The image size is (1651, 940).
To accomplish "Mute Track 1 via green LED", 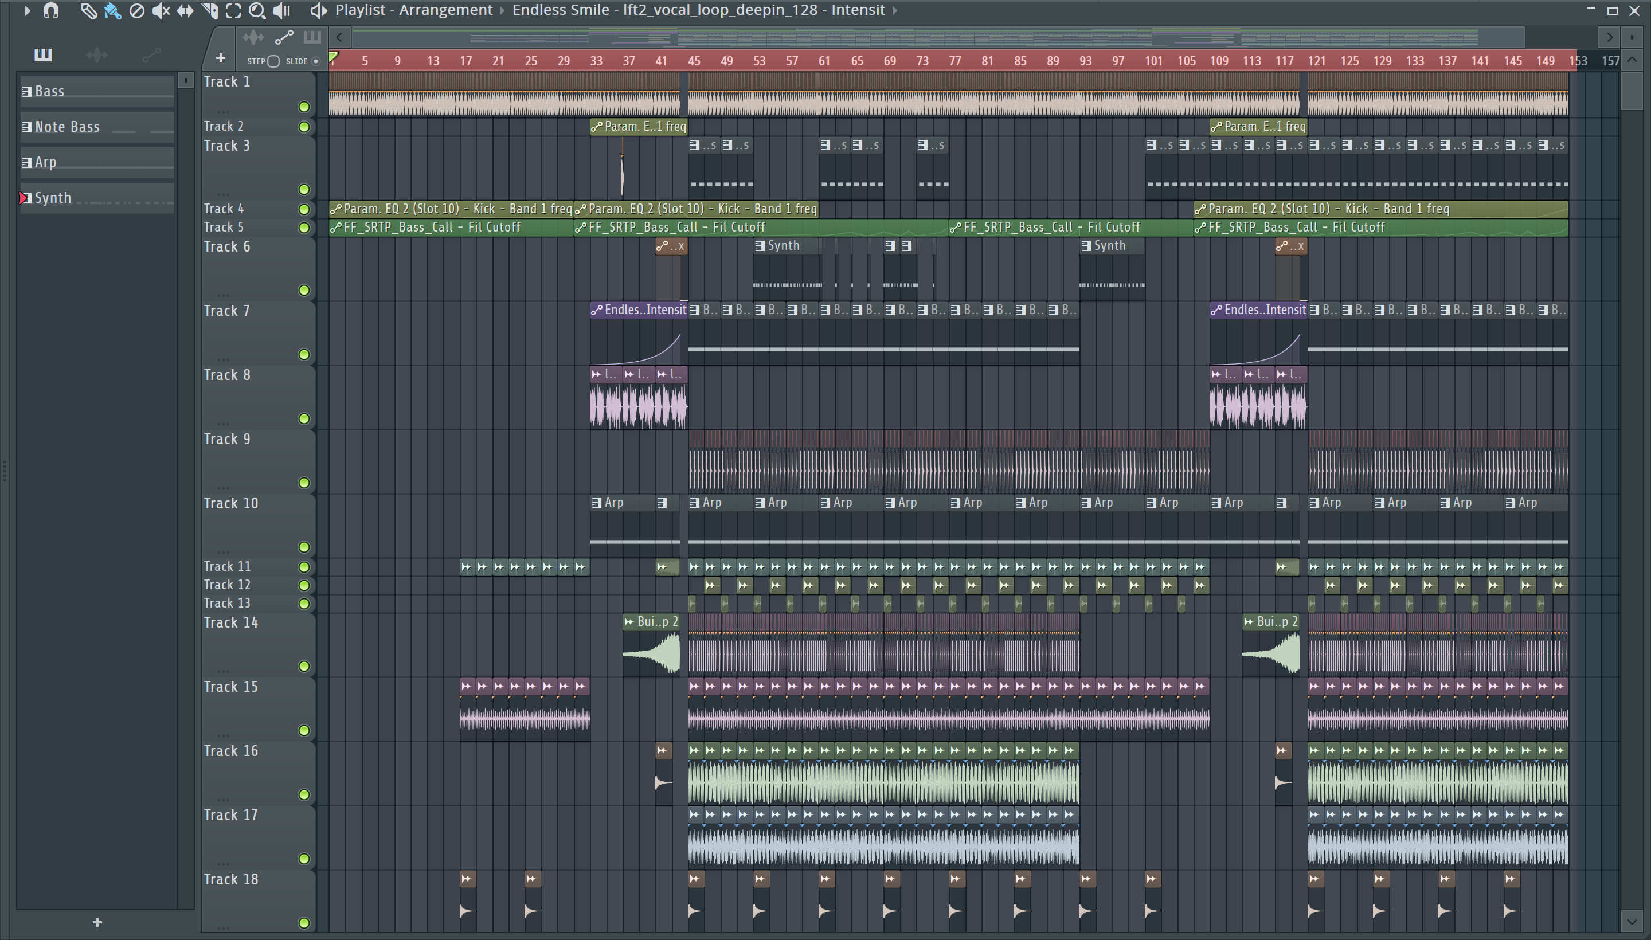I will [x=304, y=107].
